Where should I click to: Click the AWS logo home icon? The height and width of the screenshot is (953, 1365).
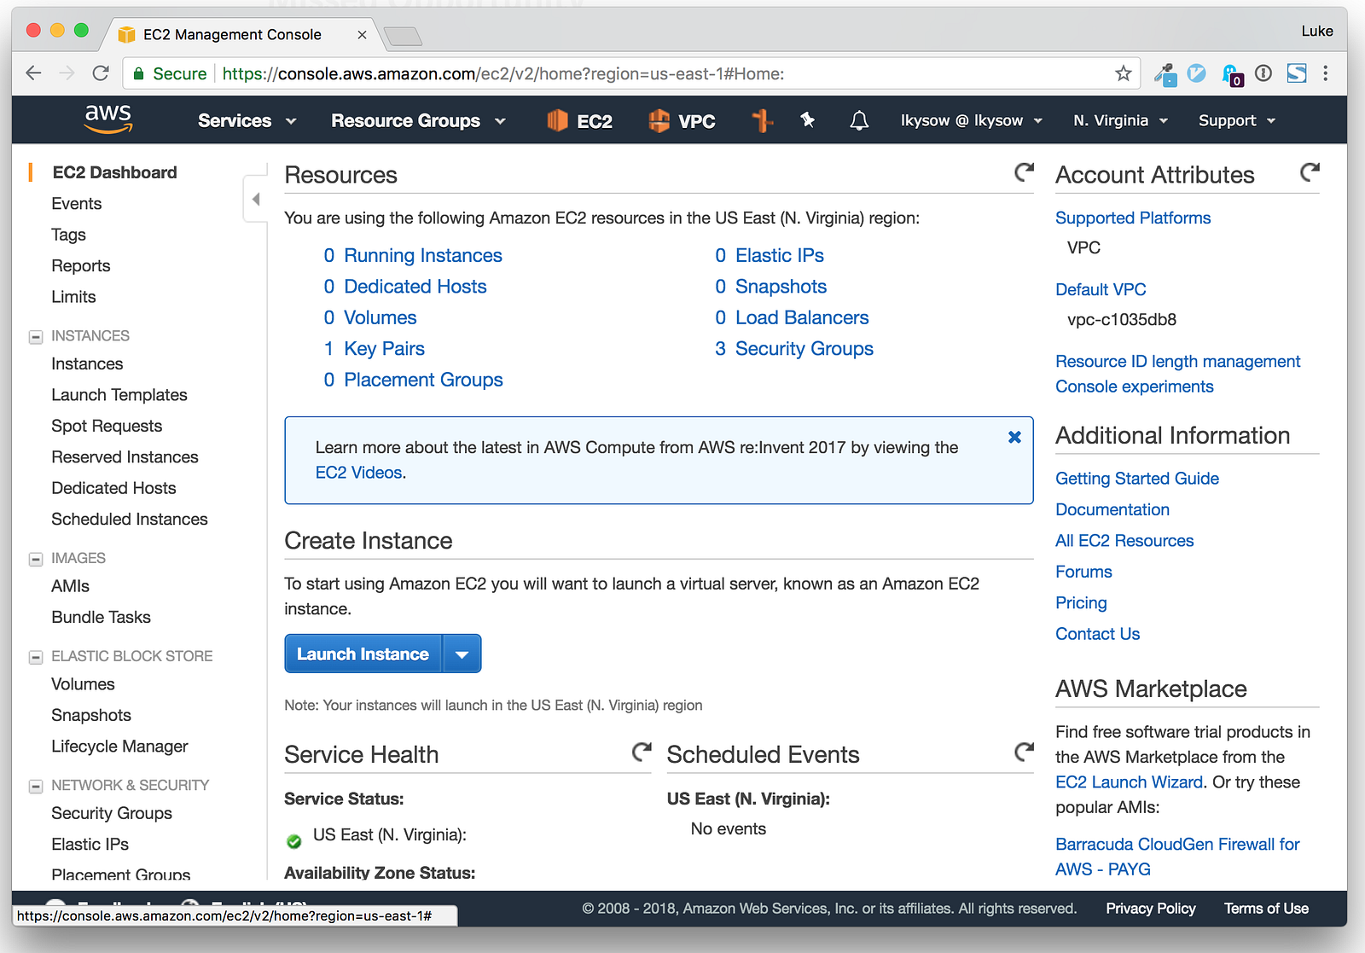pos(108,119)
